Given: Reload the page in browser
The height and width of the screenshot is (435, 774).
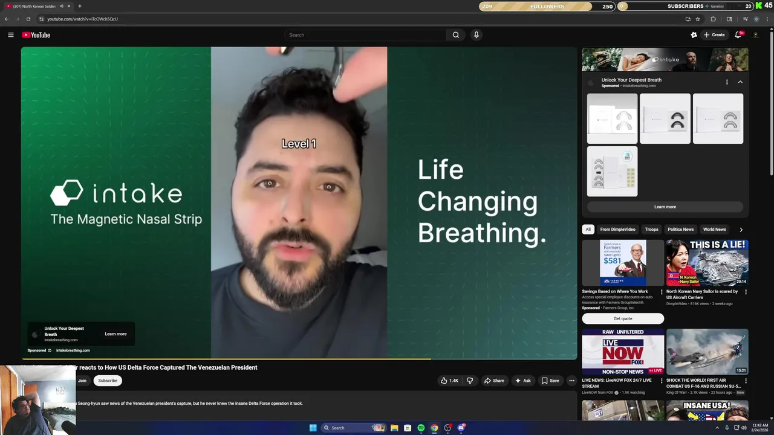Looking at the screenshot, I should point(28,19).
